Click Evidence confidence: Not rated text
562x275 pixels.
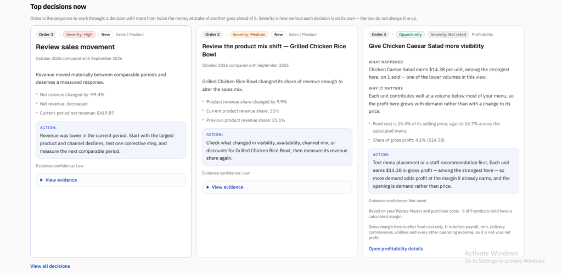tap(397, 201)
